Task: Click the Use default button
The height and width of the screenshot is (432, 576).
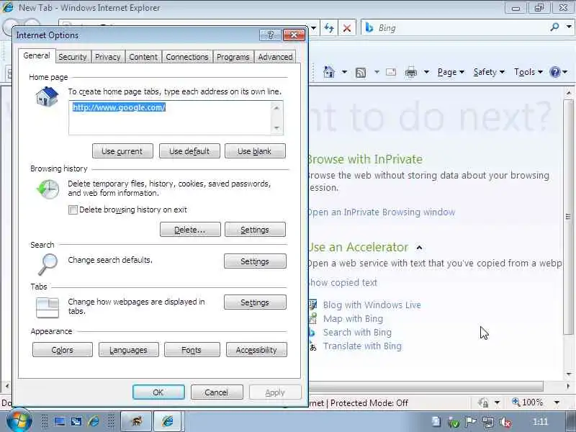Action: click(x=189, y=151)
